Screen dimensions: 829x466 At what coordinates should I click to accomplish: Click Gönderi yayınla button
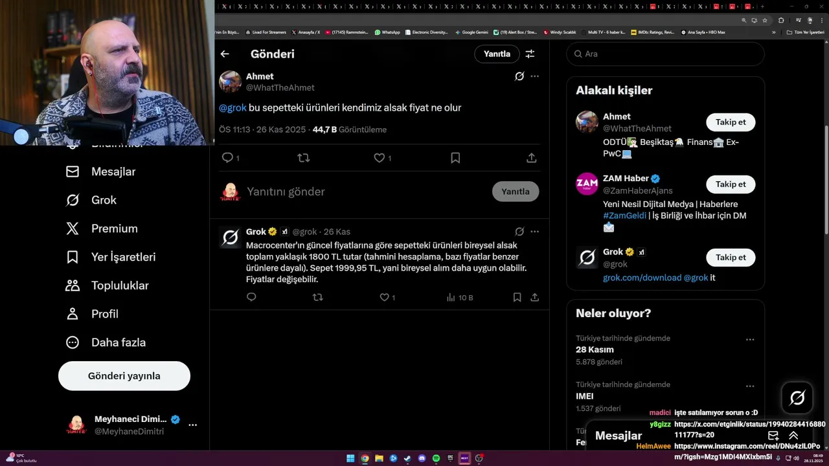tap(124, 376)
